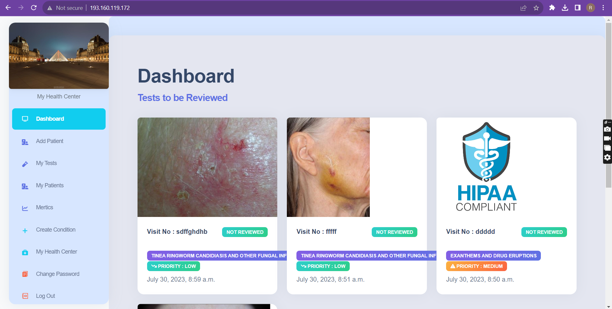Image resolution: width=612 pixels, height=309 pixels.
Task: Open Chrome's three-dot browser menu
Action: pos(603,8)
